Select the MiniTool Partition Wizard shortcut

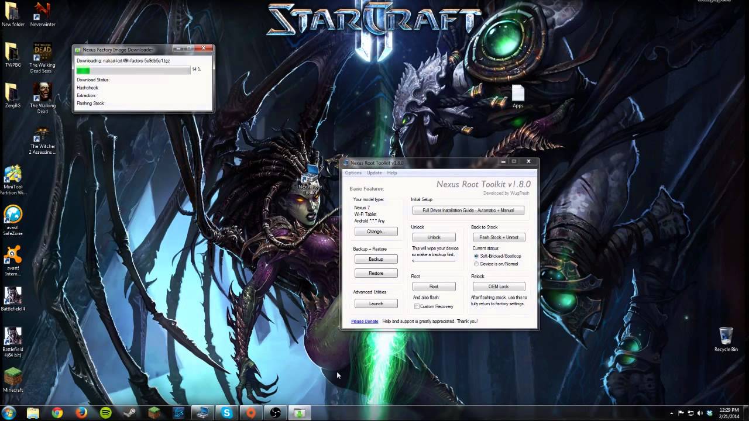(13, 181)
